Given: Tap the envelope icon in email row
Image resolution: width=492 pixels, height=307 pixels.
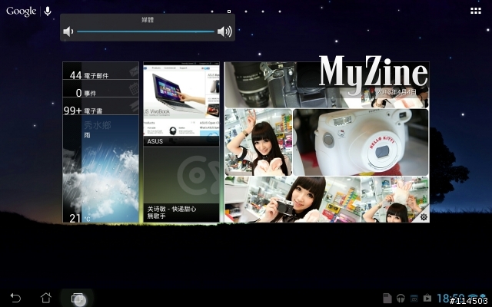Looking at the screenshot, I should pyautogui.click(x=133, y=72).
